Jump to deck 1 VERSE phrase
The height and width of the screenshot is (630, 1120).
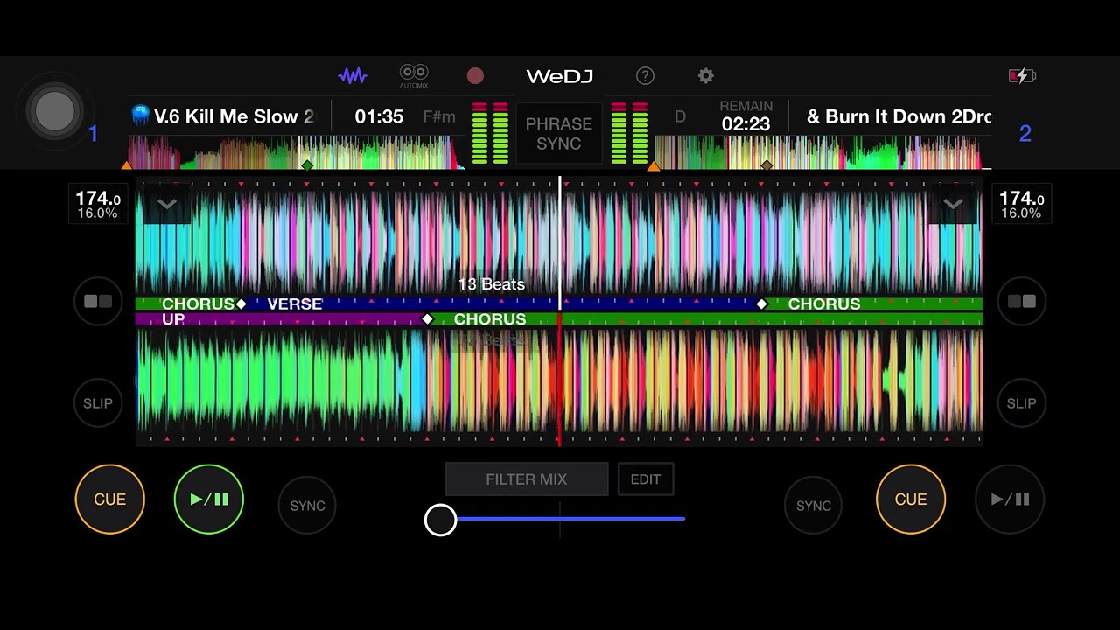point(295,304)
